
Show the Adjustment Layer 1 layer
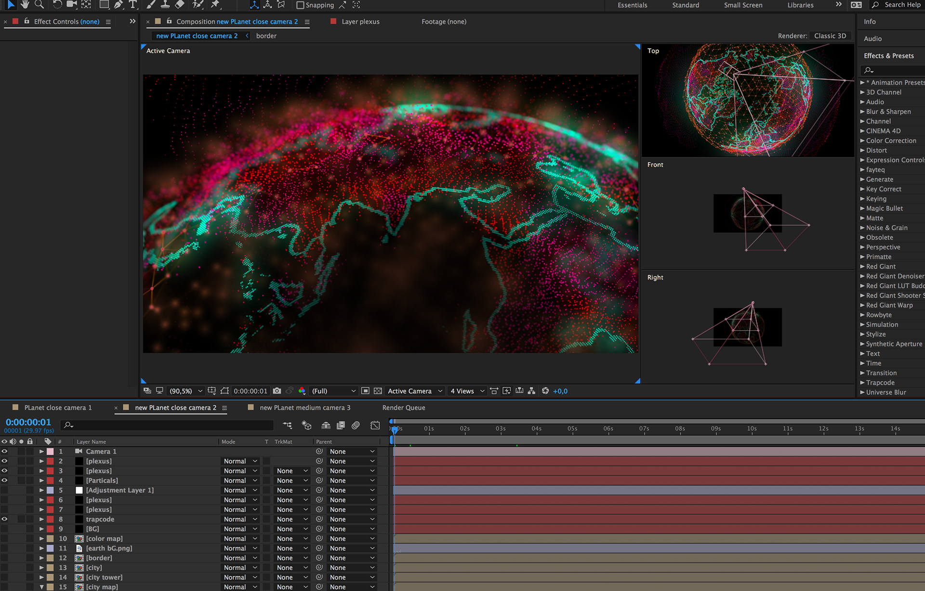pos(4,490)
